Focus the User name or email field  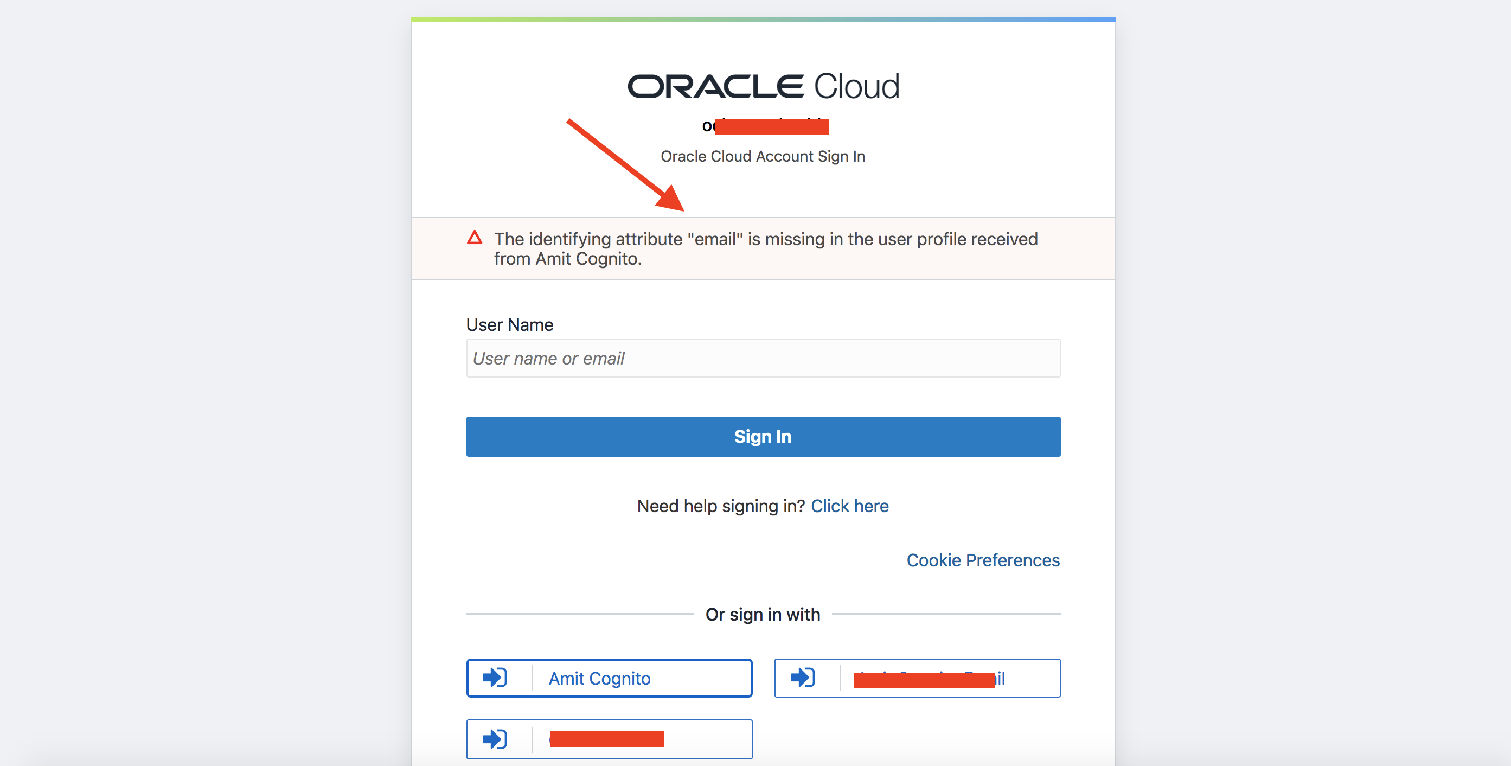763,359
